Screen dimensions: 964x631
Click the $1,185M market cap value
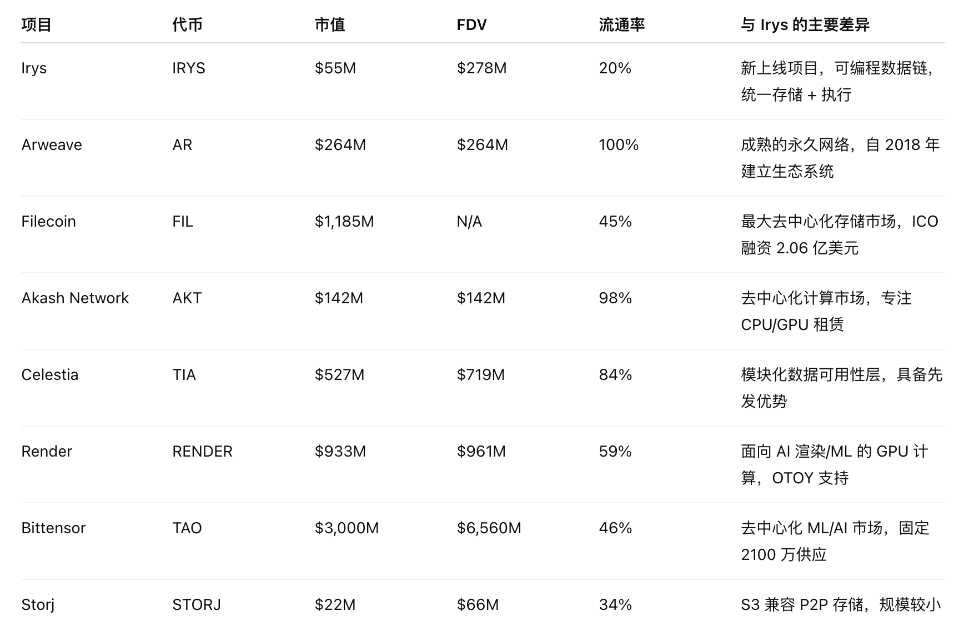pos(344,222)
